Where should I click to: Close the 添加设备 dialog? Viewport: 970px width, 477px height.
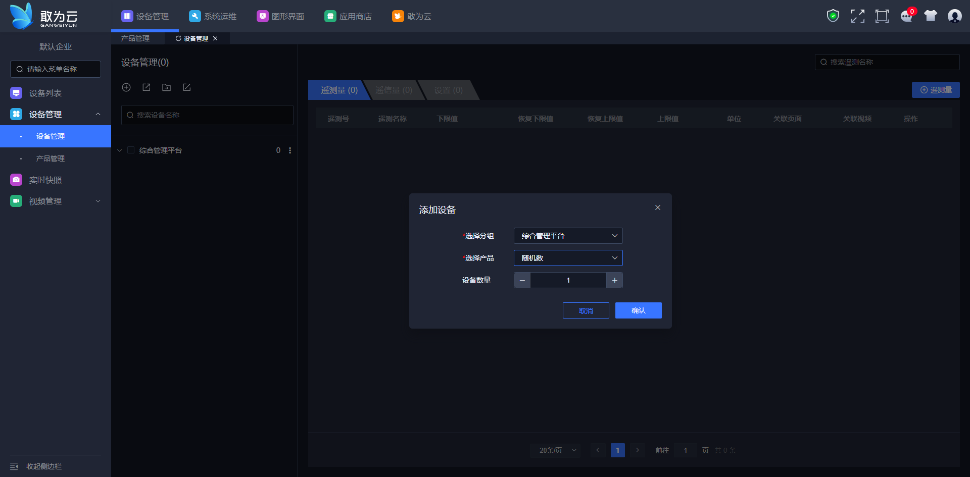coord(658,207)
